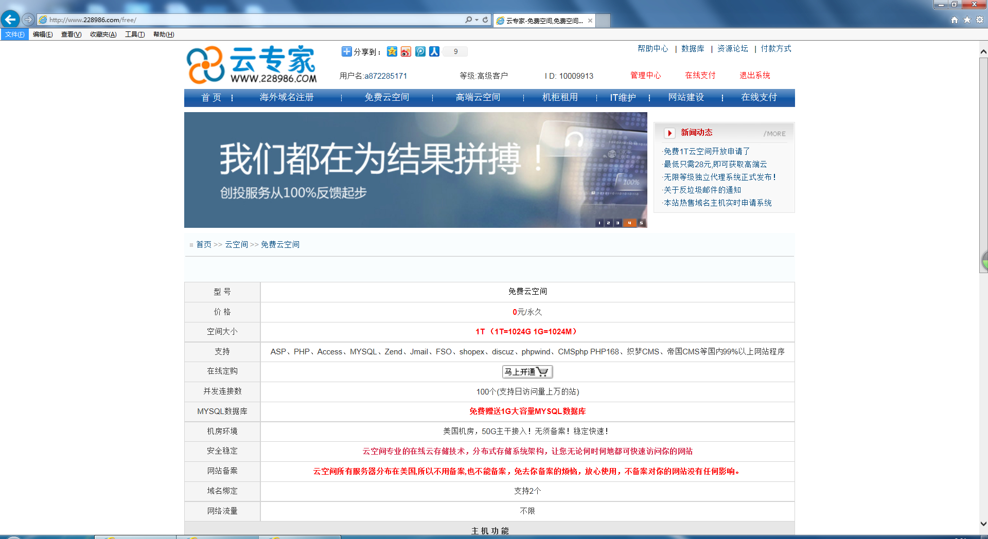Click the browser Forward arrow button
988x539 pixels.
[x=28, y=20]
